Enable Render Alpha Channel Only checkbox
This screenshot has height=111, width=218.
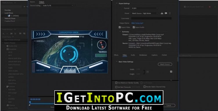[144, 87]
